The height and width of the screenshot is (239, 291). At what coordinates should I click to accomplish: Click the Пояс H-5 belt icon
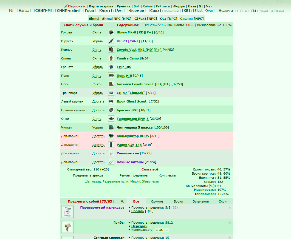pyautogui.click(x=111, y=75)
